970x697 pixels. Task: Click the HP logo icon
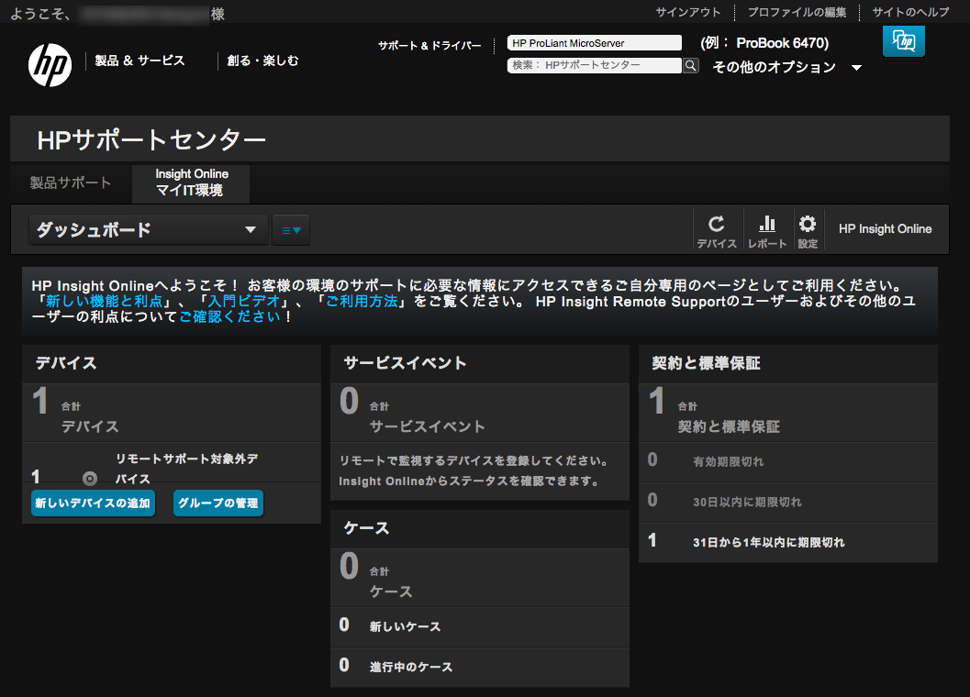(50, 63)
